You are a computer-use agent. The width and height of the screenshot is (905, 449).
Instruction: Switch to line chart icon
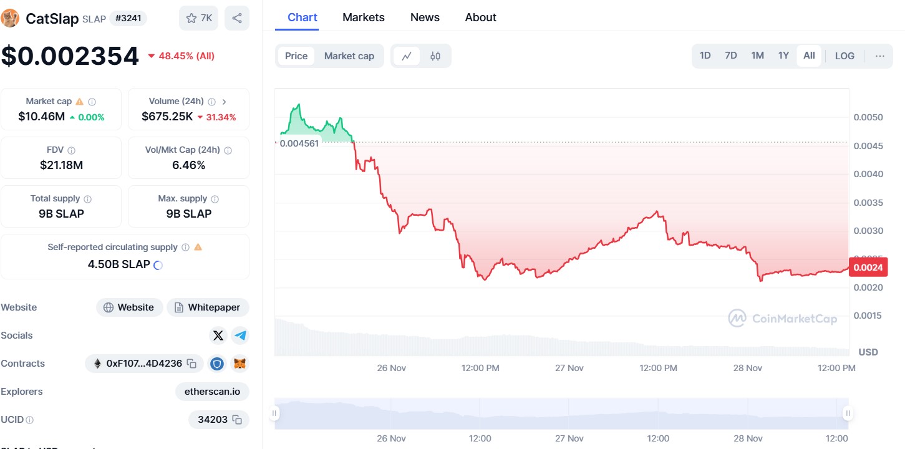pyautogui.click(x=407, y=56)
